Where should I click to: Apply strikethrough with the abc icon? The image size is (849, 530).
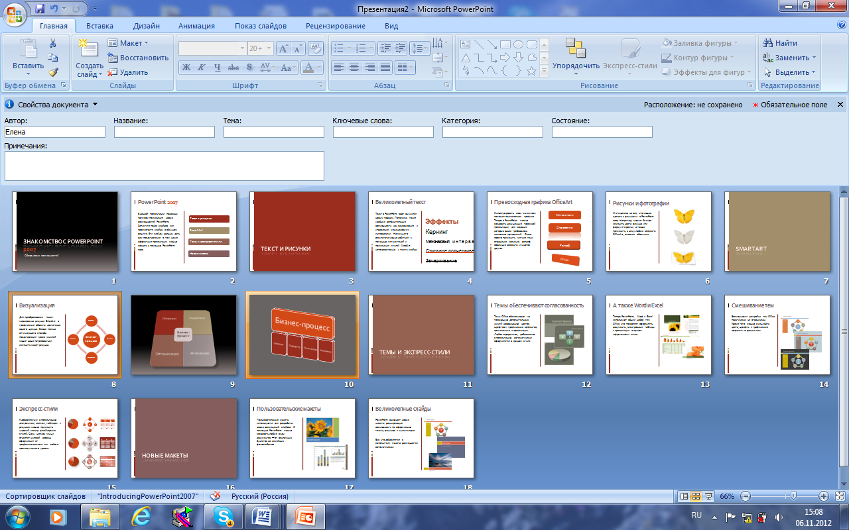pos(233,68)
